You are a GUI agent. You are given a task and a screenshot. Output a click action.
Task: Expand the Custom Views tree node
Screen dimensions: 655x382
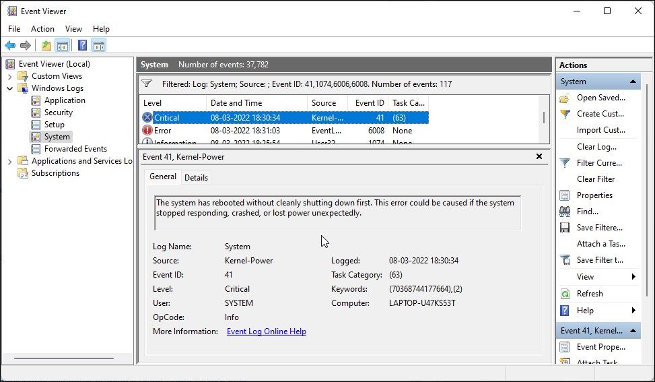(10, 76)
